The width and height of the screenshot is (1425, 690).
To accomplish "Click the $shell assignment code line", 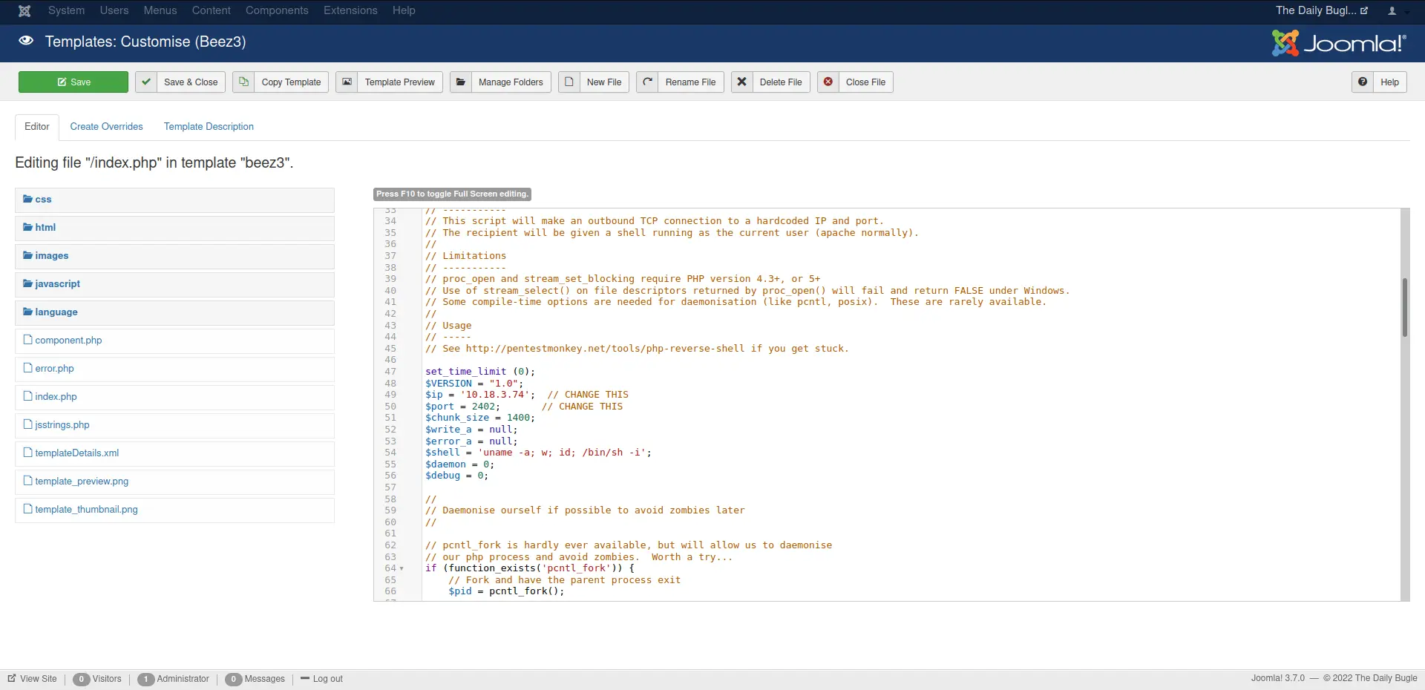I will coord(538,453).
